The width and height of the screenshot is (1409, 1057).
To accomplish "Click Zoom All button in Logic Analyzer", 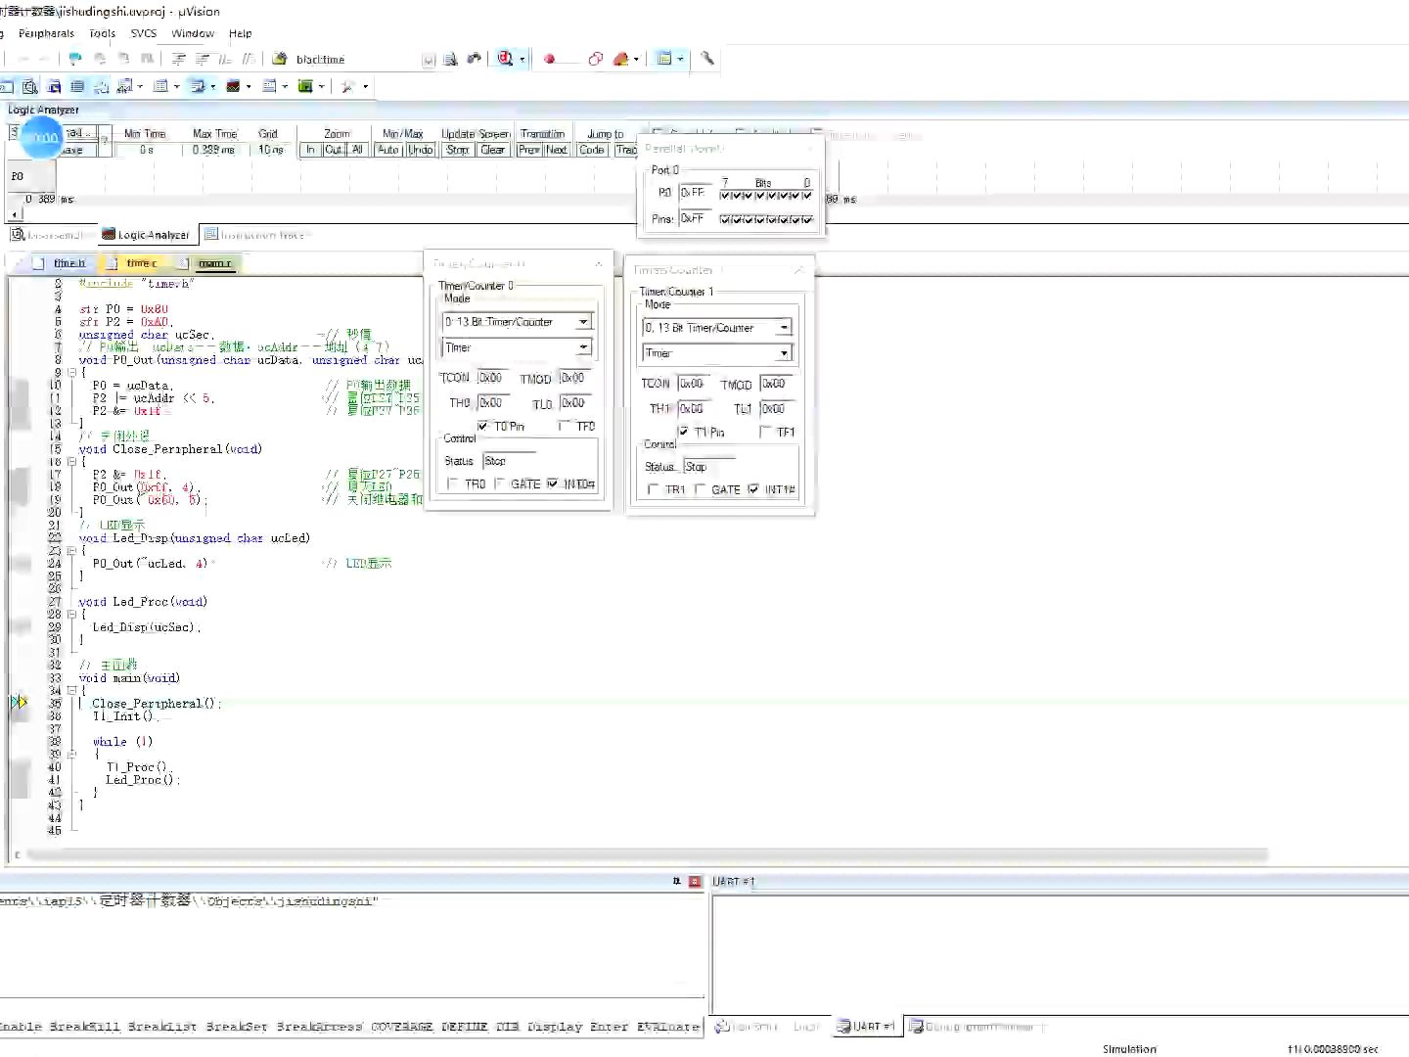I will (357, 150).
